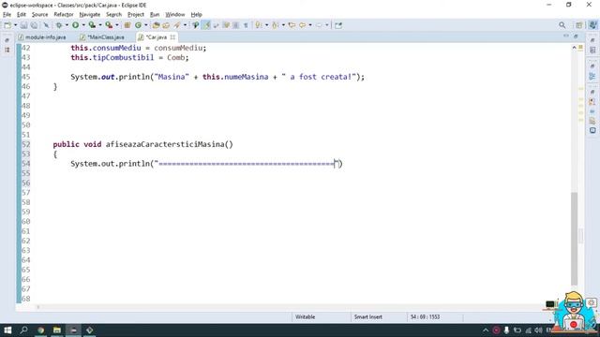Viewport: 600px width, 337px height.
Task: Click the New file toolbar icon
Action: [x=7, y=25]
